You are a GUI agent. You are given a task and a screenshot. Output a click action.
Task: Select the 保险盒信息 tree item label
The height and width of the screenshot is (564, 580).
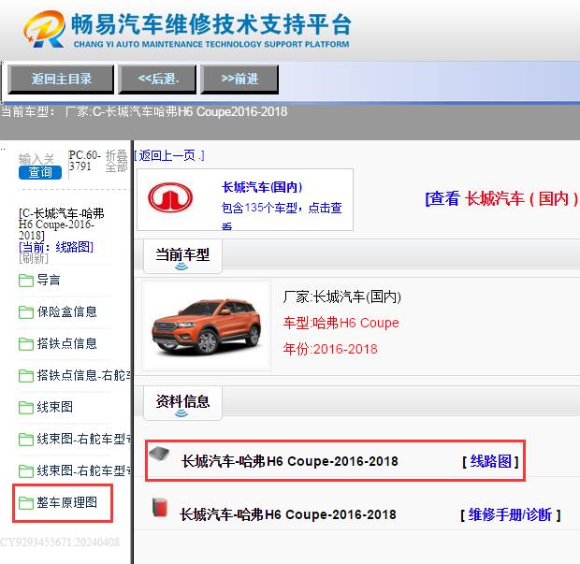[67, 311]
